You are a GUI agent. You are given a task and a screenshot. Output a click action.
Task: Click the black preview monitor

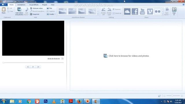[x=33, y=38]
